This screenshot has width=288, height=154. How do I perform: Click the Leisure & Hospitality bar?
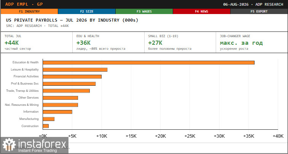(75, 69)
